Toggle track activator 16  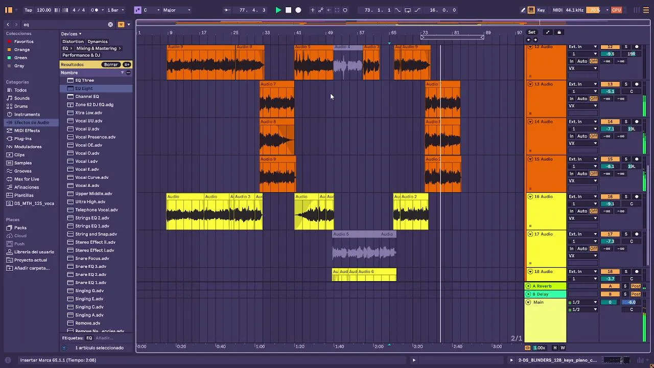tap(610, 196)
